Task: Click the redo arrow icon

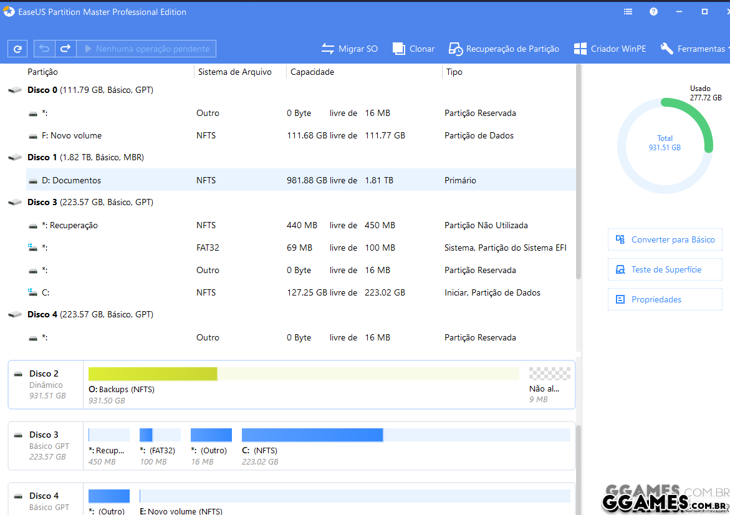Action: point(65,49)
